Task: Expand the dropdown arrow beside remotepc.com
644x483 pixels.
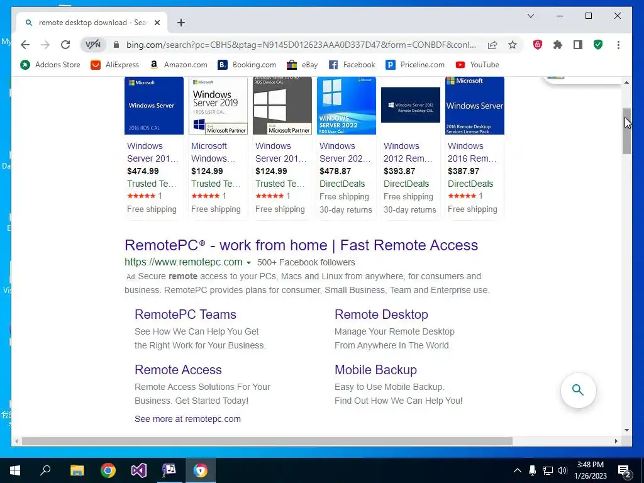Action: point(248,263)
